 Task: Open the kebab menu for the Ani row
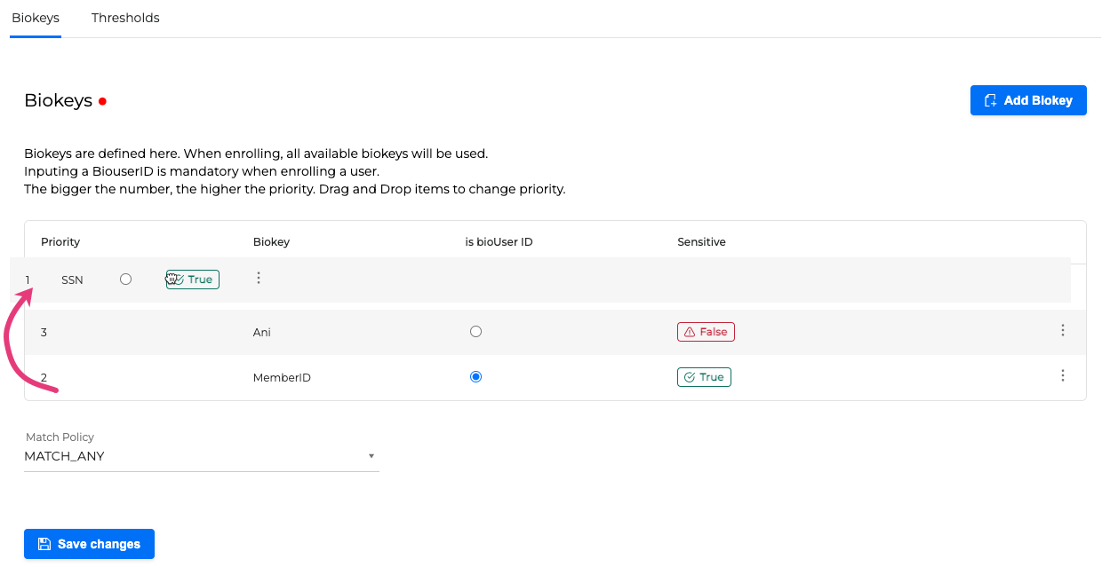(1062, 331)
